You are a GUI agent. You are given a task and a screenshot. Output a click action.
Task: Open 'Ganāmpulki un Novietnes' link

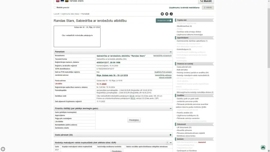[187, 151]
